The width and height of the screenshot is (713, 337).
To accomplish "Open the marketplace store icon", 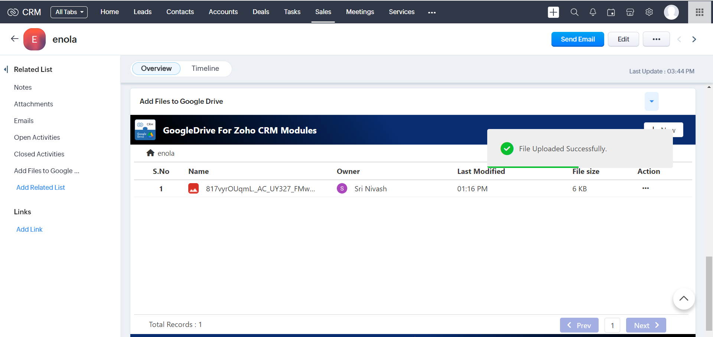I will (x=630, y=12).
